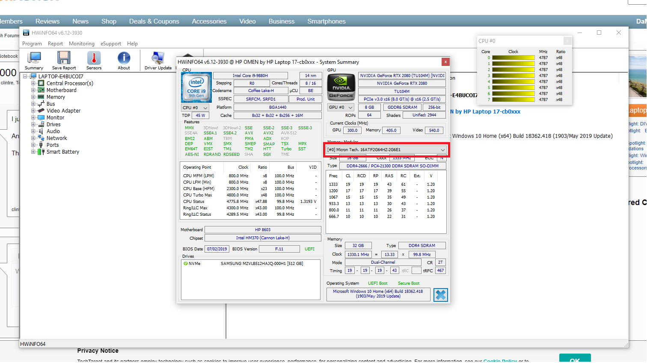This screenshot has height=363, width=647.
Task: Open the Sensors thermometer icon
Action: click(x=94, y=58)
